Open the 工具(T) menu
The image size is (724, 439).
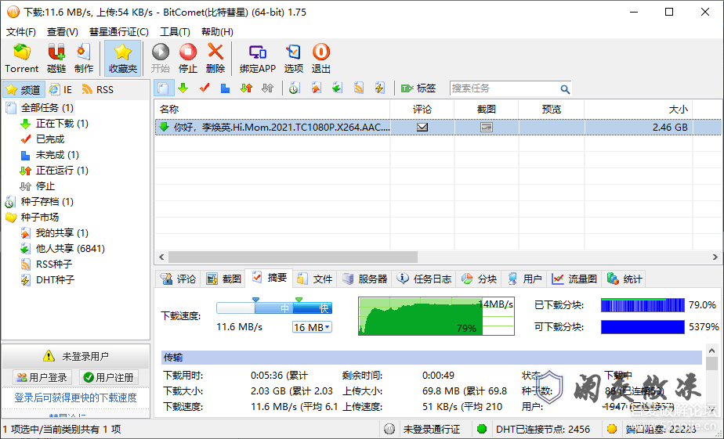[x=175, y=32]
